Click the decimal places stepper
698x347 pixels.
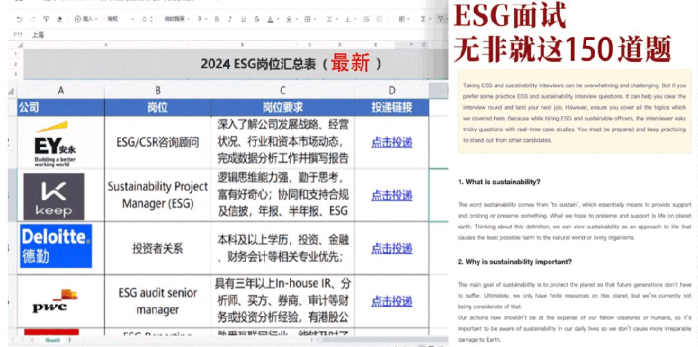pos(147,19)
